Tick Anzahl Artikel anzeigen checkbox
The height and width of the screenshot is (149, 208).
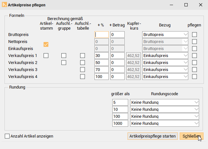[x=7, y=136]
